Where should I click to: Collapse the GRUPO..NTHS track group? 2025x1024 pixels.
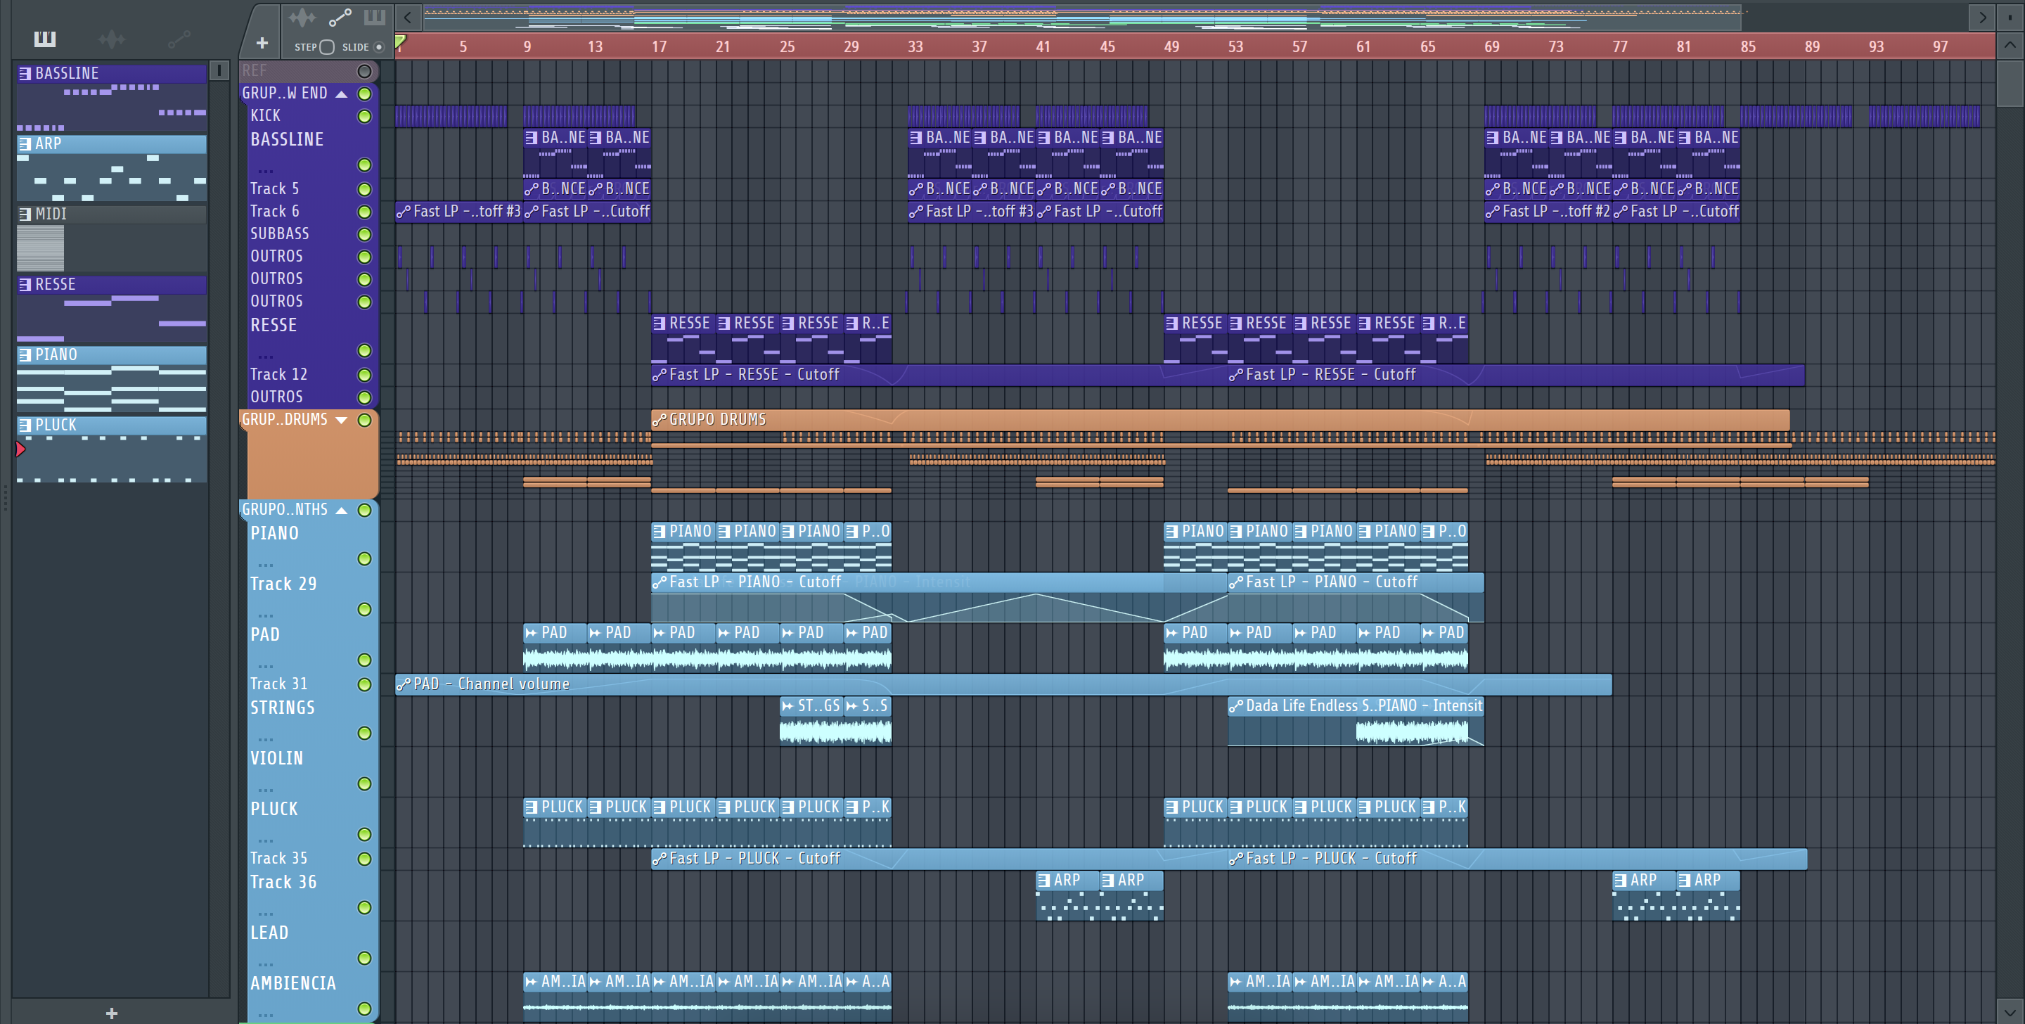(x=341, y=511)
